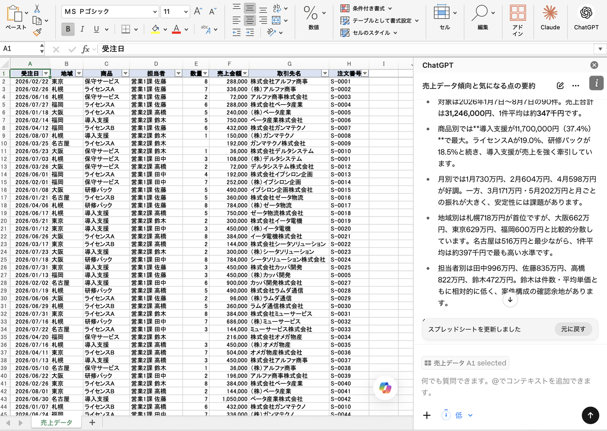Click the Merge and Center icon

click(276, 20)
